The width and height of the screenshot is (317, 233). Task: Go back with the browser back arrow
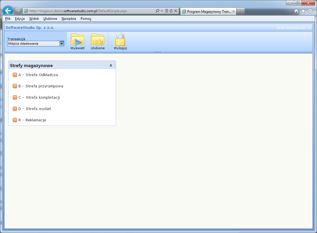click(x=8, y=11)
